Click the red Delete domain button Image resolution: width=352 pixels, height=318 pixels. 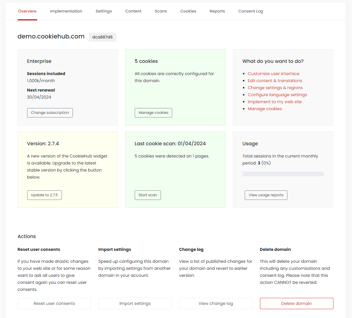point(296,303)
